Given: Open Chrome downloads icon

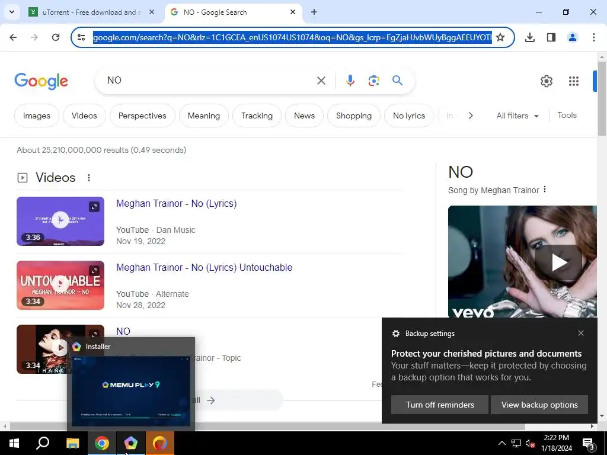Looking at the screenshot, I should (x=530, y=37).
